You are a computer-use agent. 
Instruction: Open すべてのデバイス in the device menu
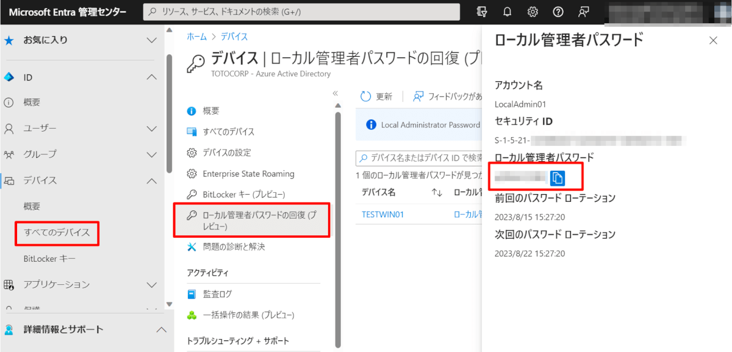pyautogui.click(x=229, y=132)
